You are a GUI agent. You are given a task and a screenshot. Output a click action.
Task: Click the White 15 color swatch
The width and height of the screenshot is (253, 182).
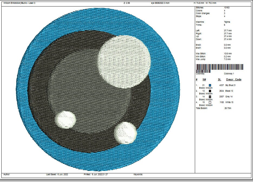[x=210, y=102]
